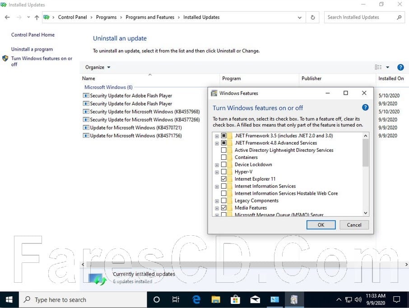Click Control Panel in breadcrumb path
Screen dimensions: 409x308
(72, 17)
